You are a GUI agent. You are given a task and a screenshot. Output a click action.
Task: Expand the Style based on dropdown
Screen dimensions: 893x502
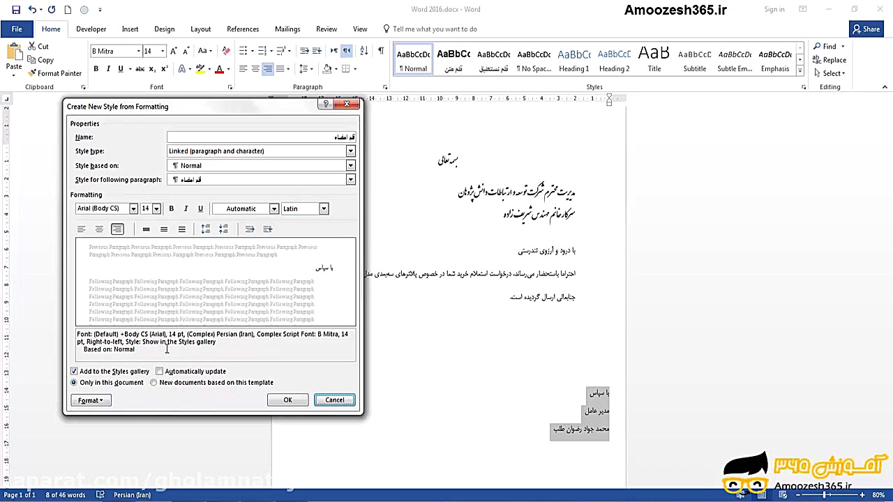point(350,165)
